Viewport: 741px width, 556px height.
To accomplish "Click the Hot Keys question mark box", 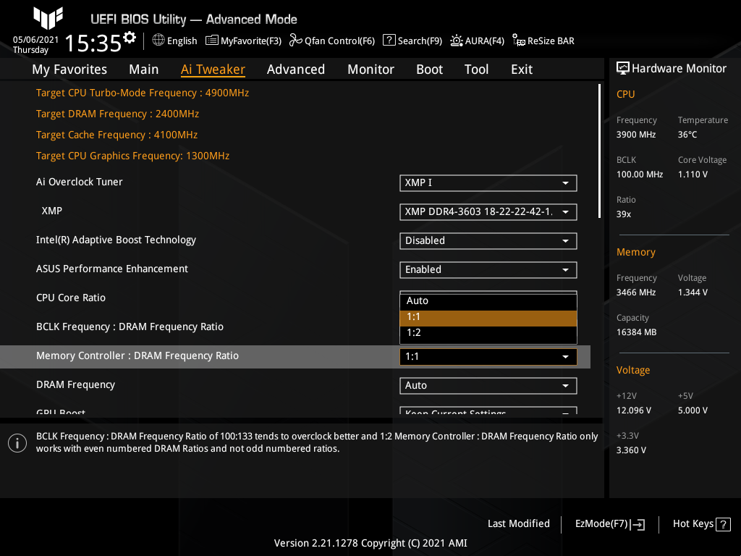I will [x=723, y=524].
